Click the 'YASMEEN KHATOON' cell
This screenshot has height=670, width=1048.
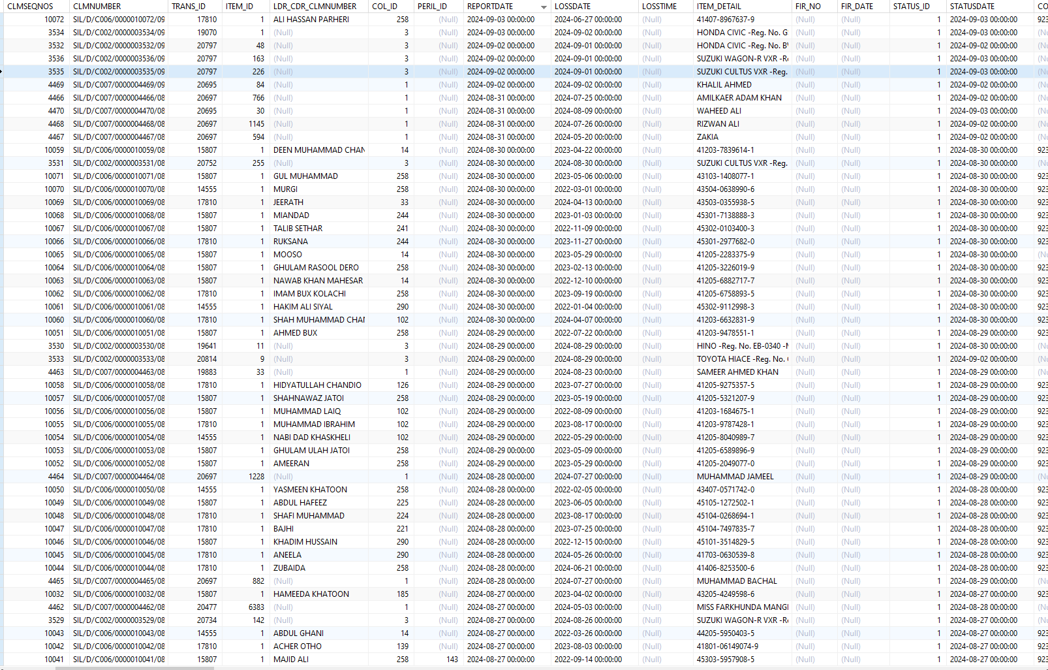click(x=319, y=490)
